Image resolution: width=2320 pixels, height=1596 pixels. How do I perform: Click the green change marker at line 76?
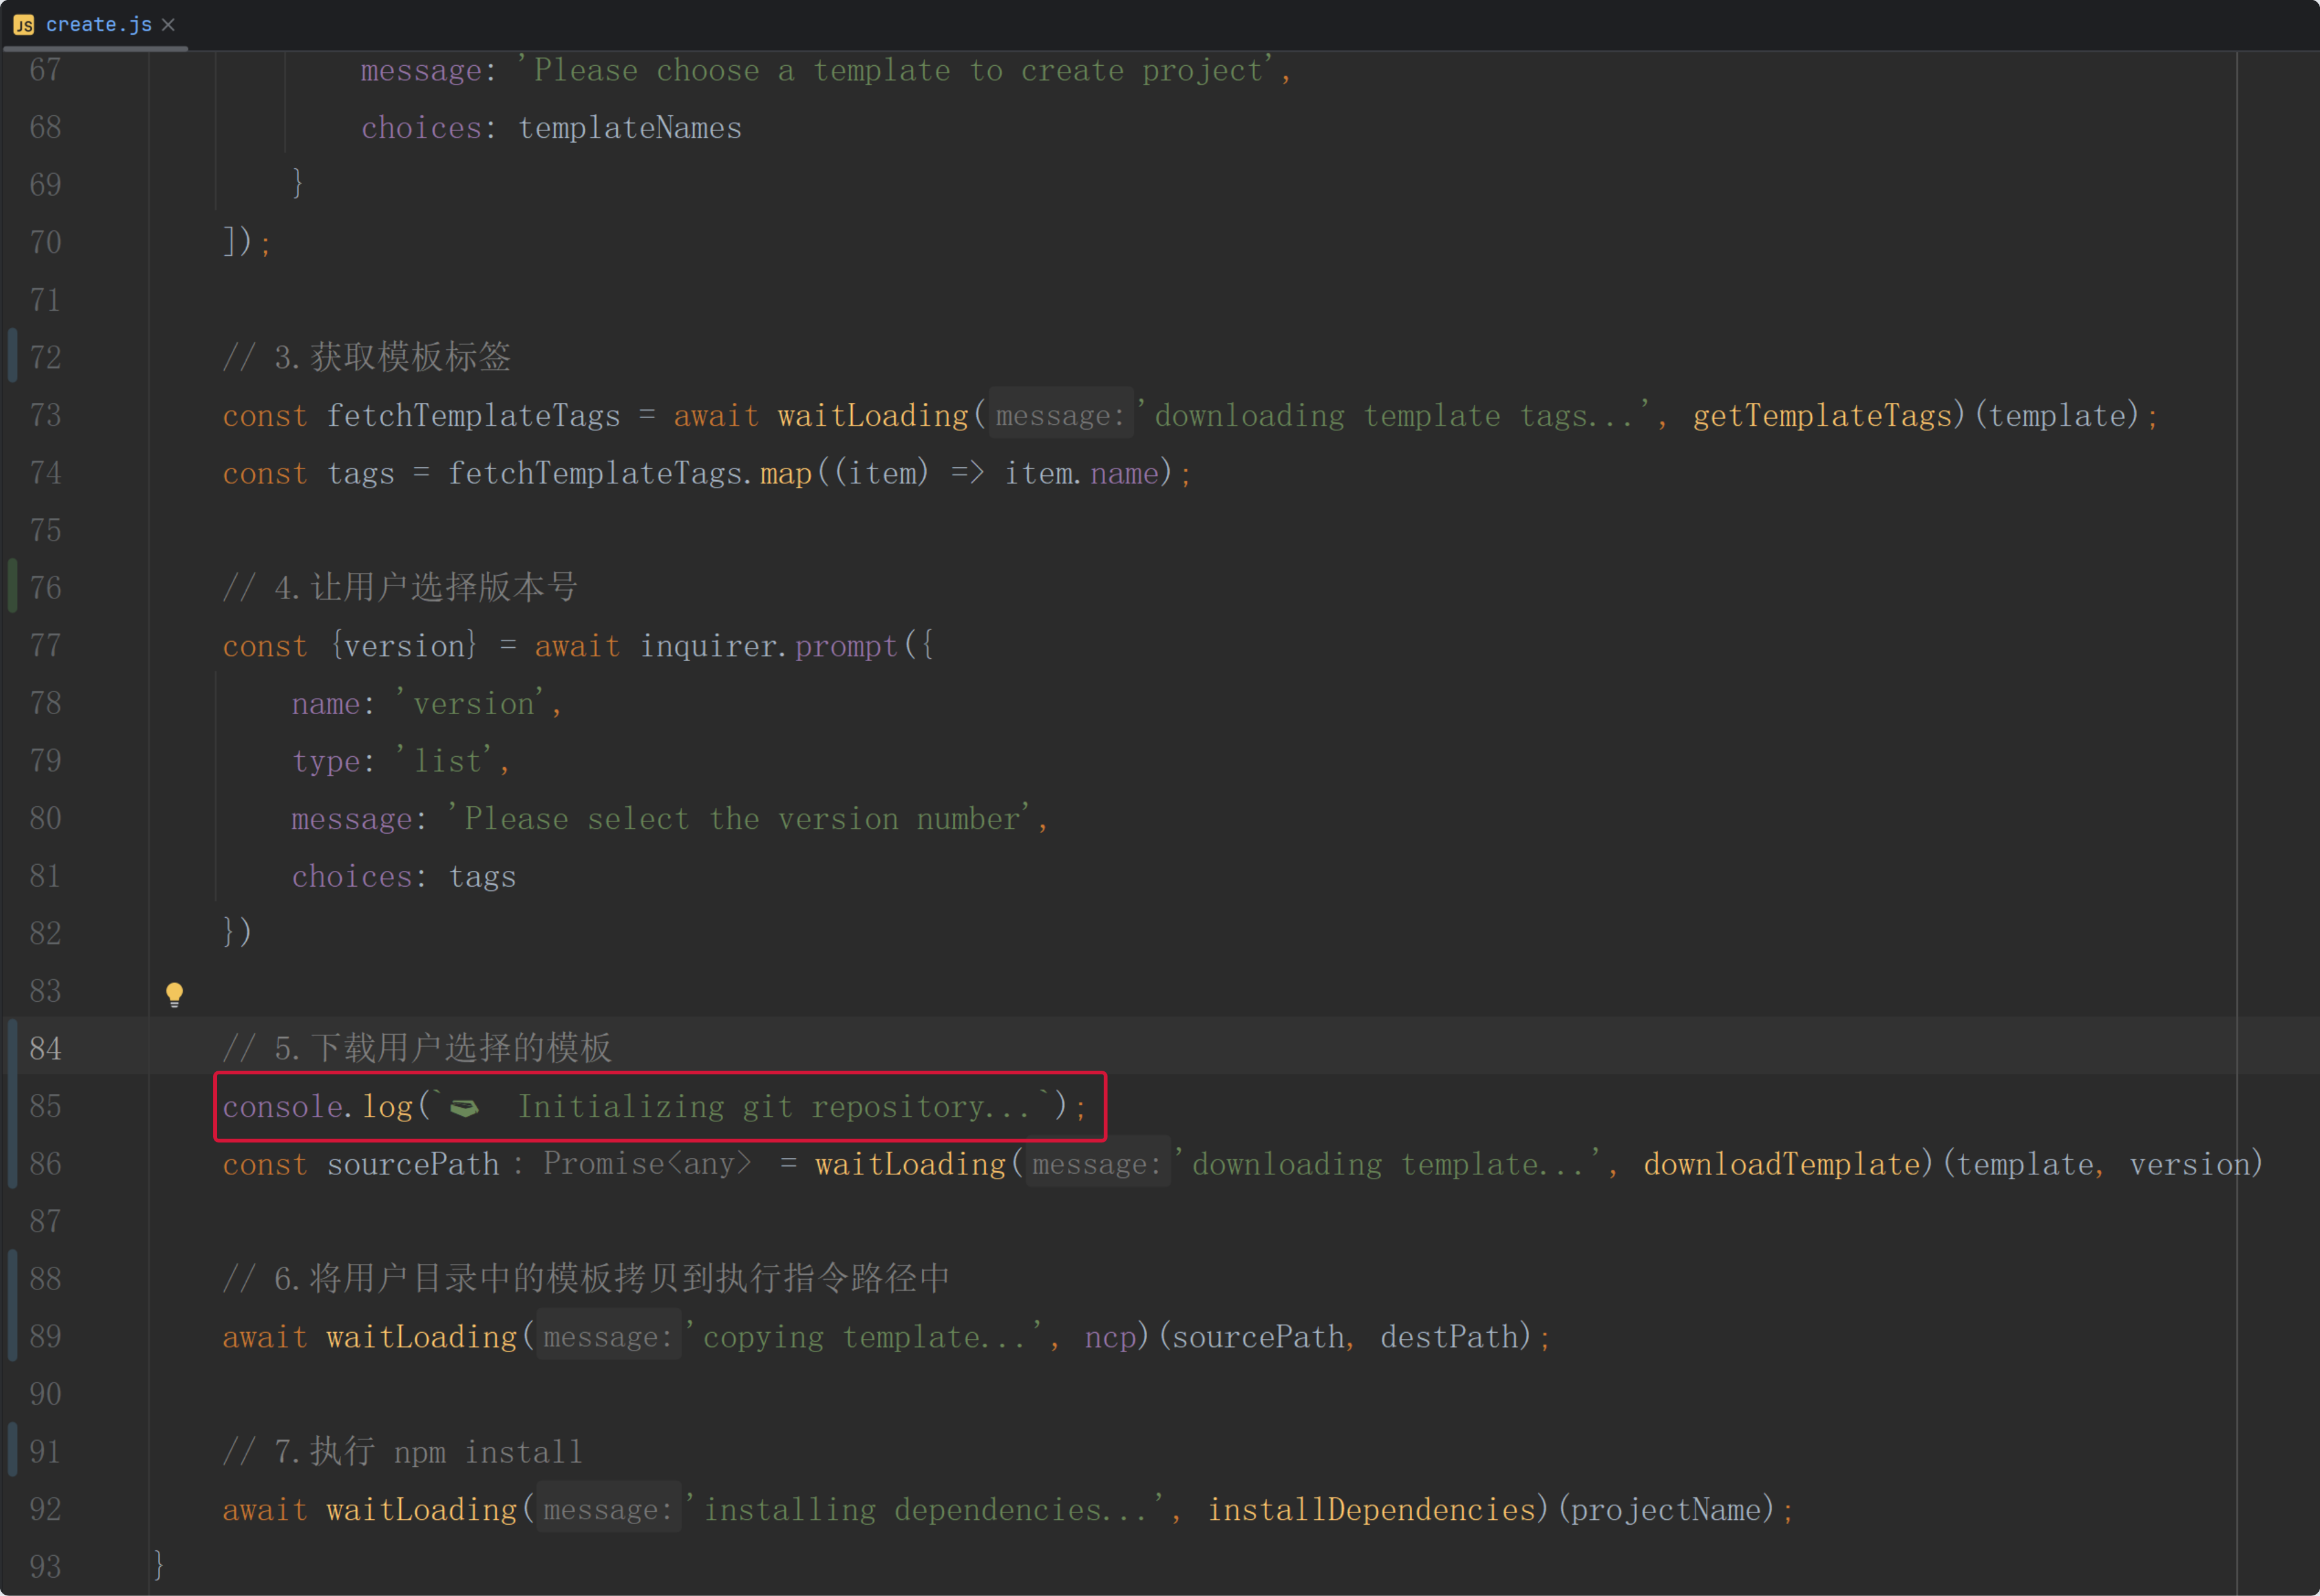[x=12, y=586]
